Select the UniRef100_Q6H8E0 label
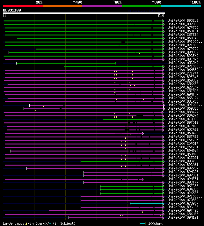 point(183,70)
